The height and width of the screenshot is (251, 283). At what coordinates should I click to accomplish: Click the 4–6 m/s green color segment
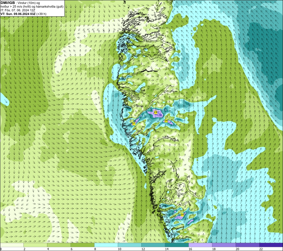[59, 245]
